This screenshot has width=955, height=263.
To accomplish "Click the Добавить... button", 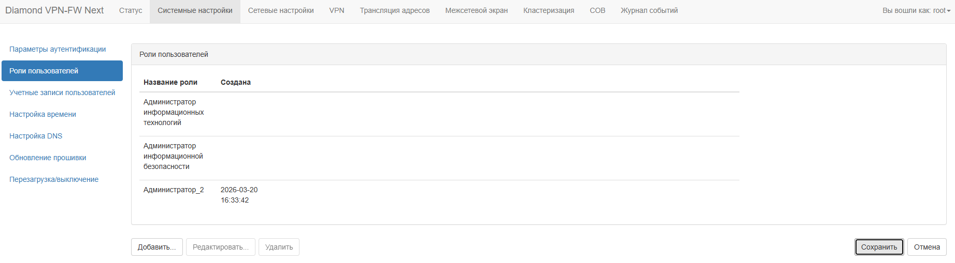I will pos(156,247).
